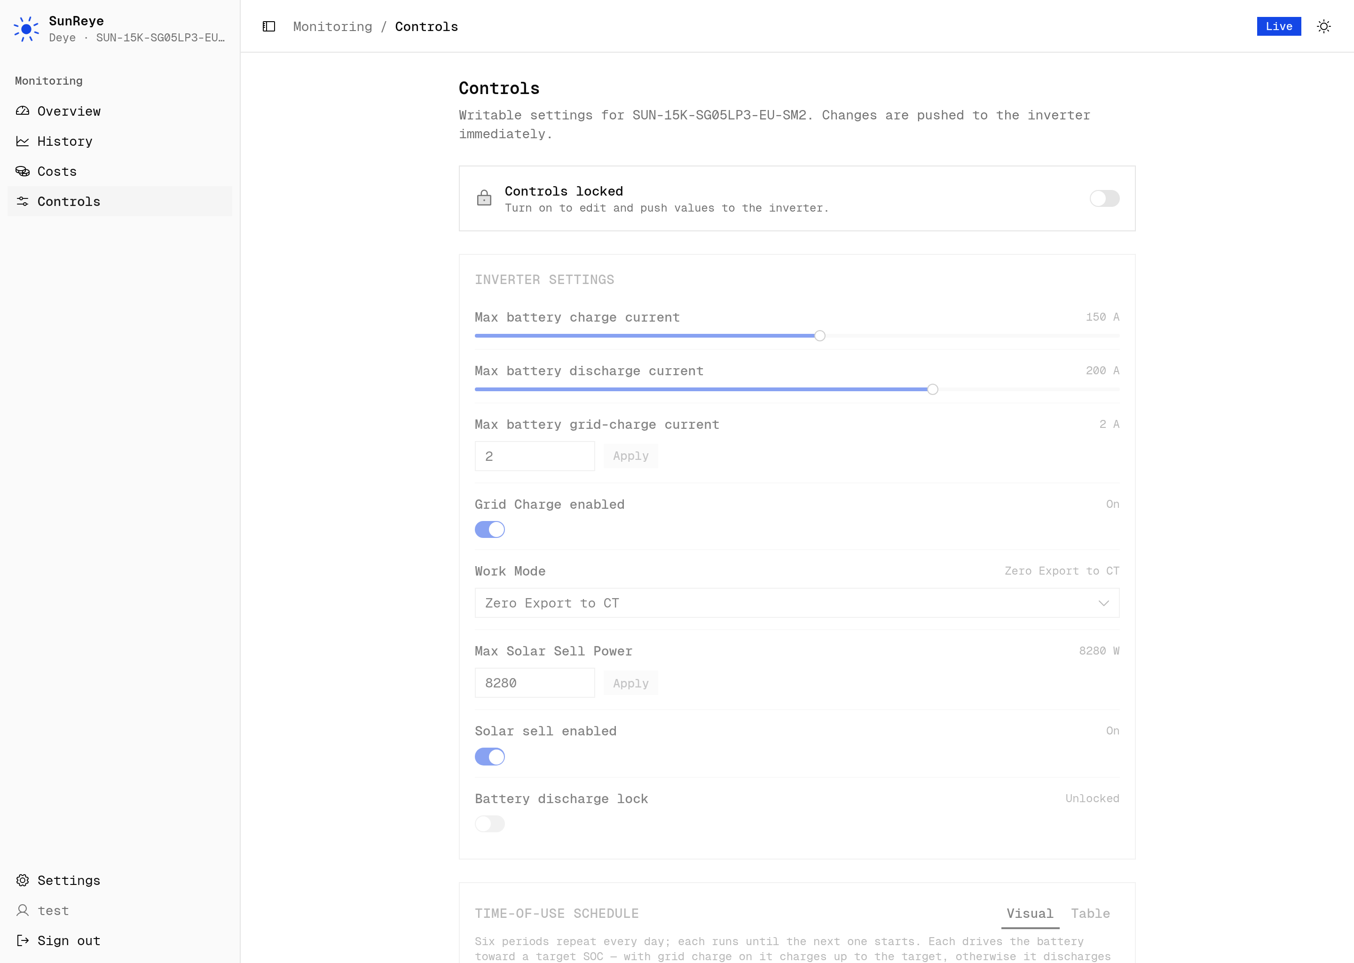1354x963 pixels.
Task: Click the Sign out arrow icon
Action: click(23, 940)
